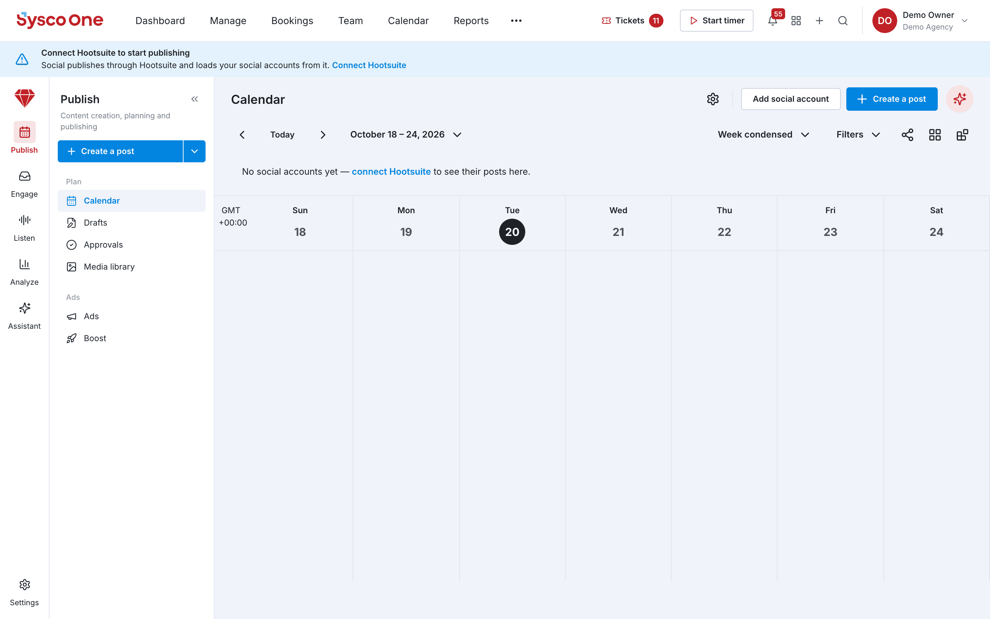Click the Connect Hootsuite banner link
The width and height of the screenshot is (990, 619).
(369, 65)
